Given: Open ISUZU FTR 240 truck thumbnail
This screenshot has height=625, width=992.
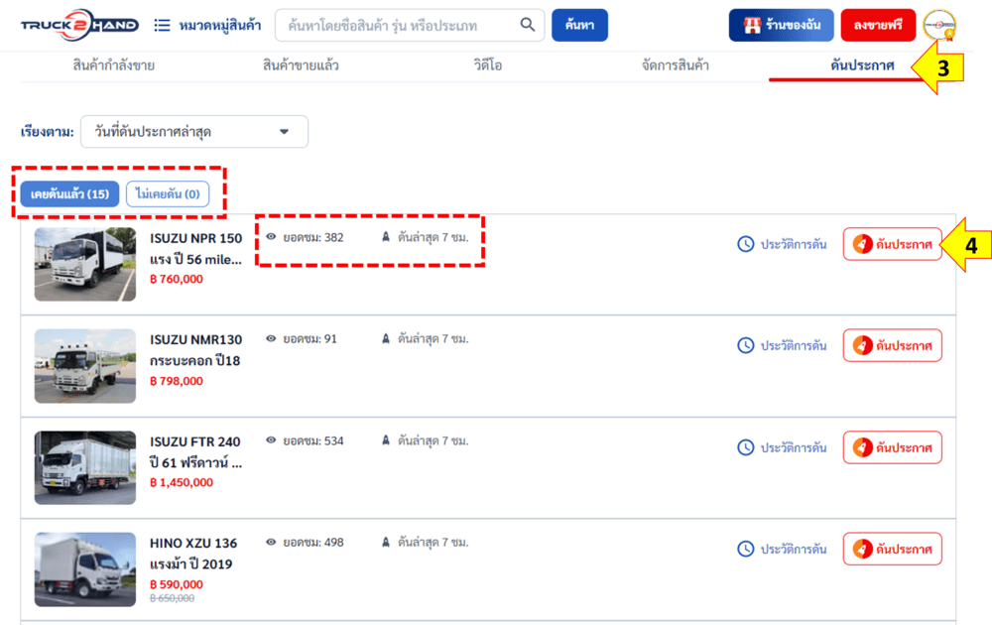Looking at the screenshot, I should coord(84,467).
